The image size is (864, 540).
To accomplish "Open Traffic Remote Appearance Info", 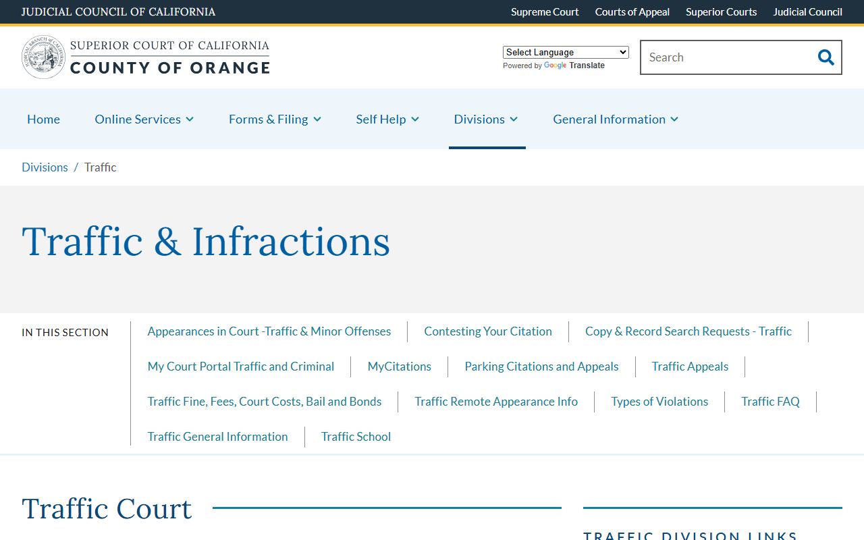I will (x=496, y=402).
